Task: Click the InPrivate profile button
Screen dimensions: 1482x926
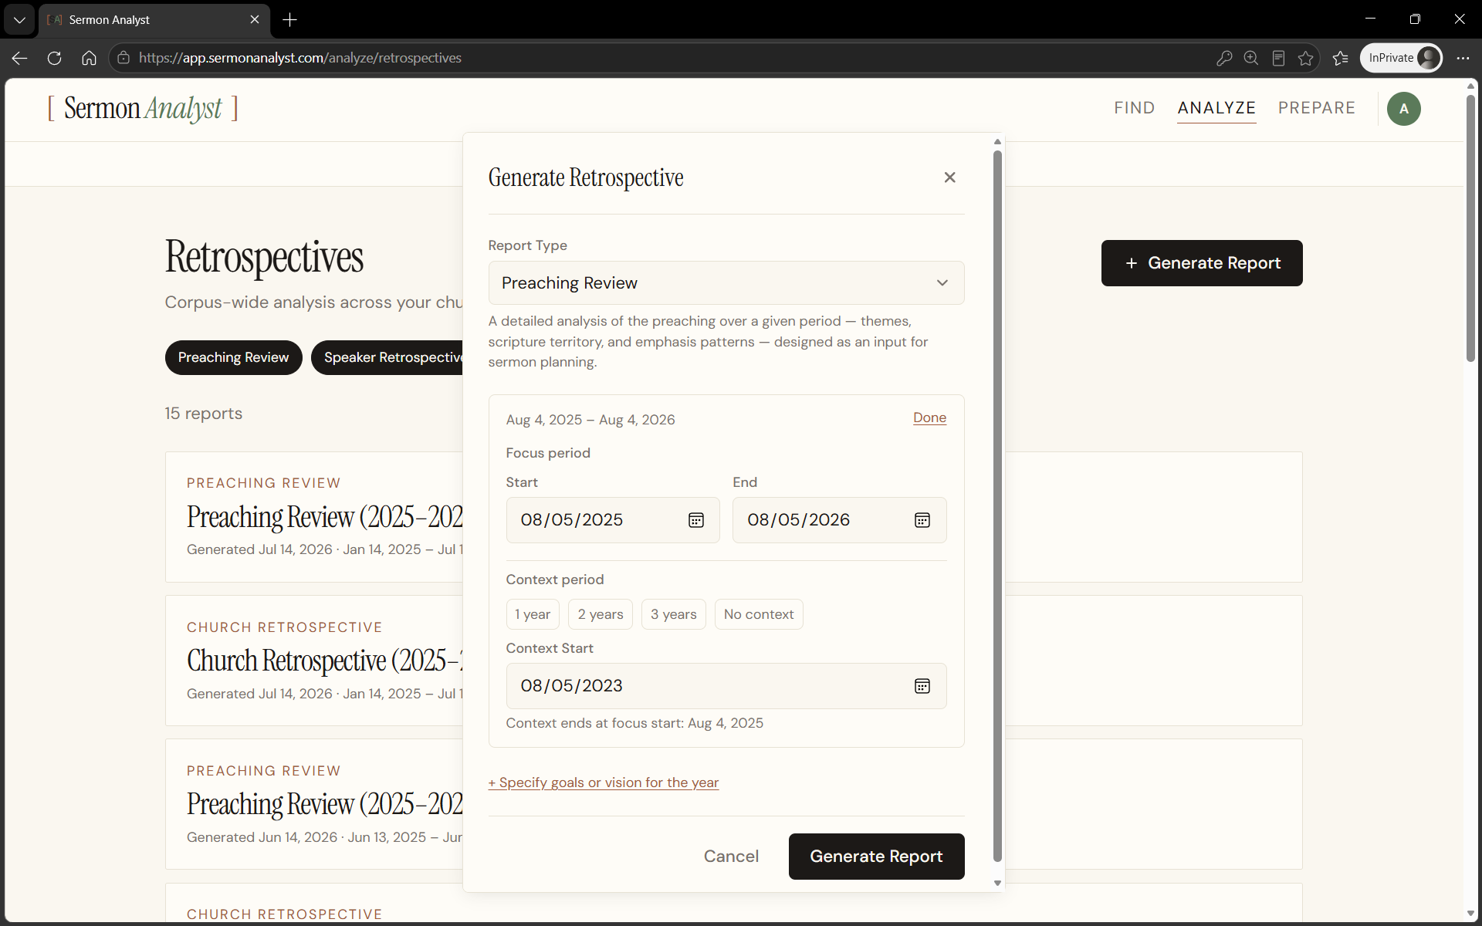Action: 1401,58
